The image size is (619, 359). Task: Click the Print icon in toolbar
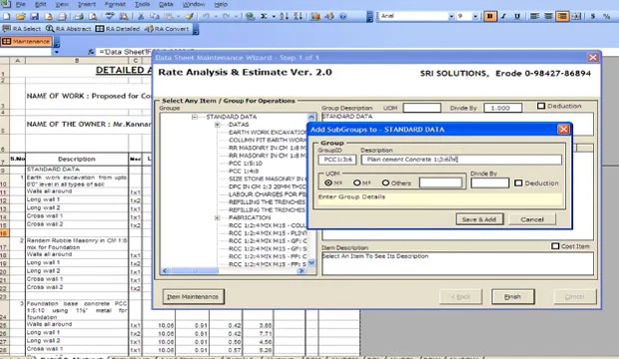click(79, 16)
